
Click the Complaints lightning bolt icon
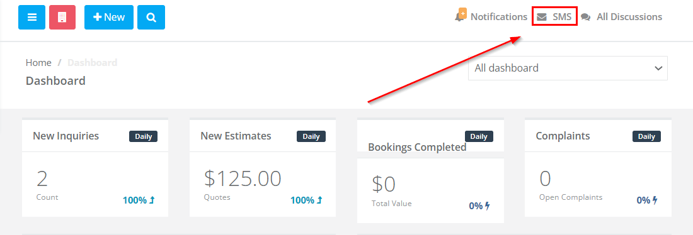pos(655,200)
